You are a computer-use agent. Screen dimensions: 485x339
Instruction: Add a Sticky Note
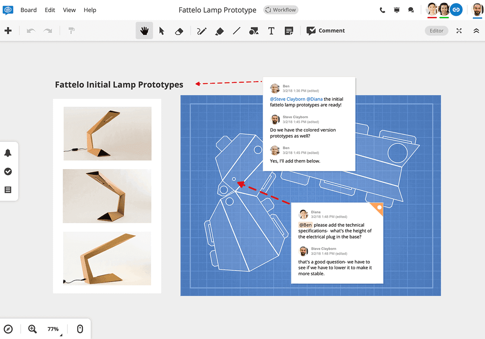[289, 30]
